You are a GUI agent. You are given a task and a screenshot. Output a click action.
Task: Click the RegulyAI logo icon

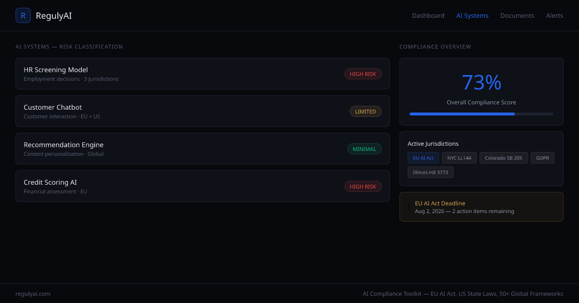click(x=23, y=15)
